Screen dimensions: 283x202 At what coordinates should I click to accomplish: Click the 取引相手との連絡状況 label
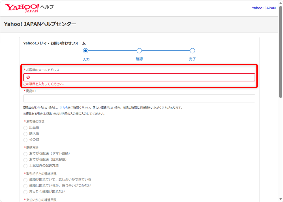click(41, 174)
